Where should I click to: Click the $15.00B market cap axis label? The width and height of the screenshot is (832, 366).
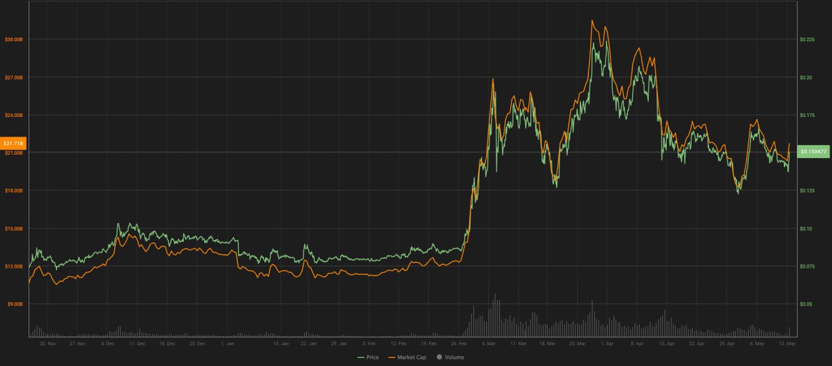pyautogui.click(x=14, y=229)
